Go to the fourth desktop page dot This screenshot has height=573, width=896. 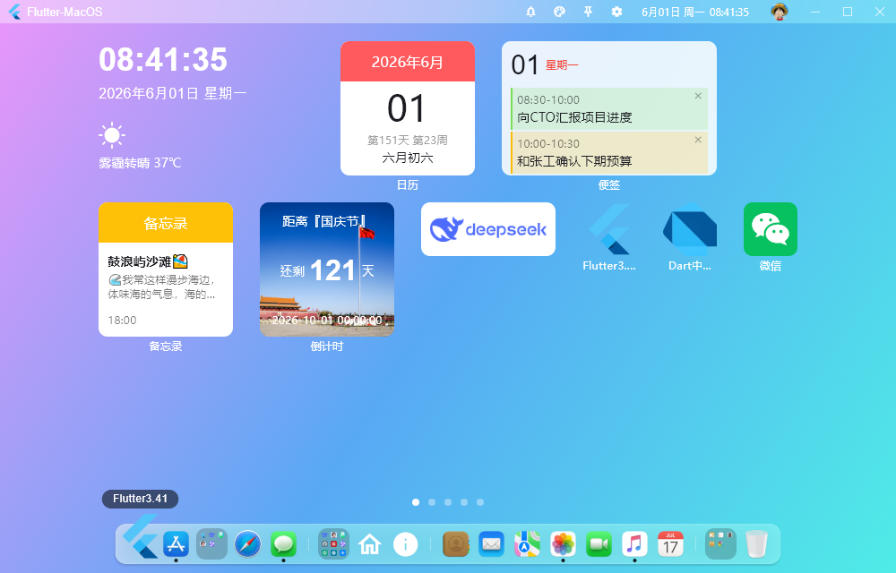(464, 502)
